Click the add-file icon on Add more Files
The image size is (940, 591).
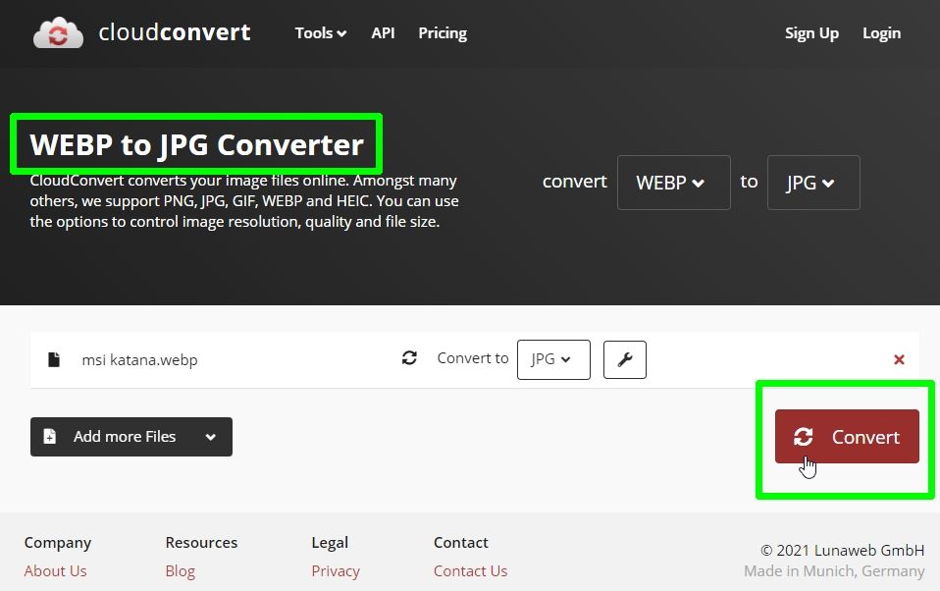tap(50, 436)
